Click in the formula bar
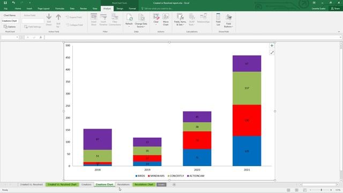The image size is (343, 193). (192, 38)
